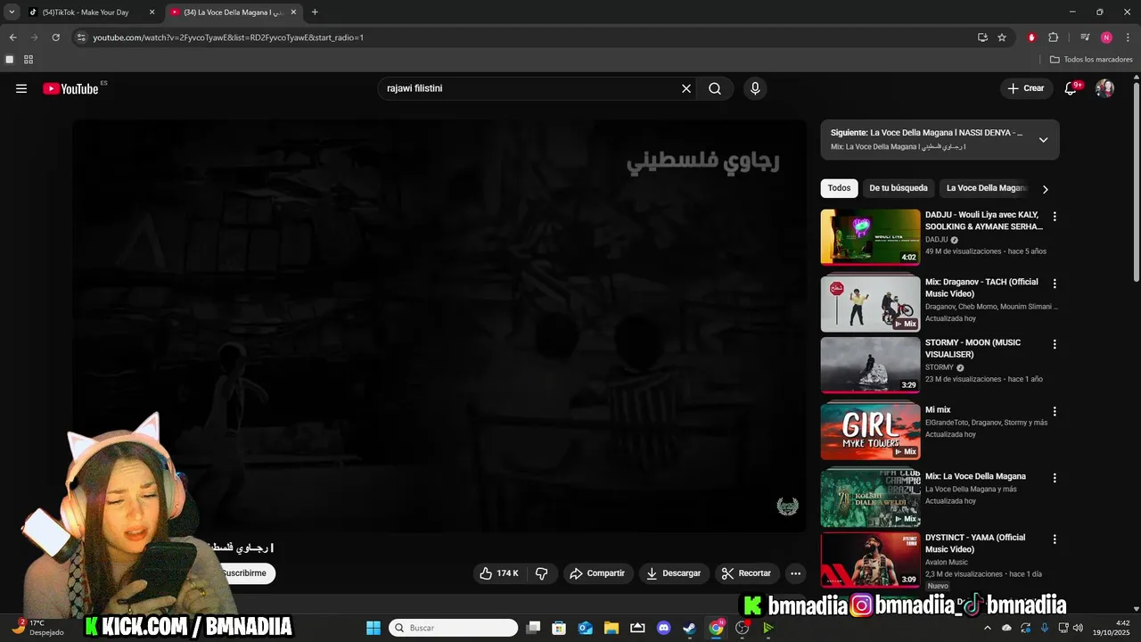The width and height of the screenshot is (1141, 642).
Task: Open STORMY MOON thumbnail
Action: pos(870,365)
